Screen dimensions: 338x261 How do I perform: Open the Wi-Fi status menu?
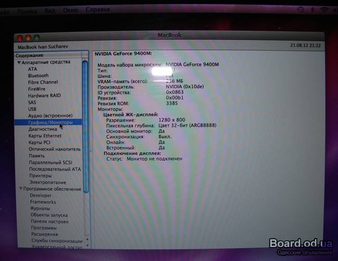pos(324,9)
